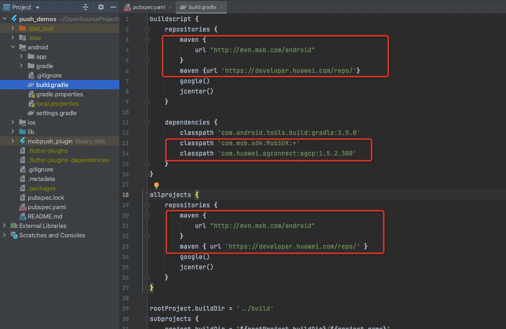The height and width of the screenshot is (329, 506).
Task: Fold repositories block at line 2
Action: (147, 30)
